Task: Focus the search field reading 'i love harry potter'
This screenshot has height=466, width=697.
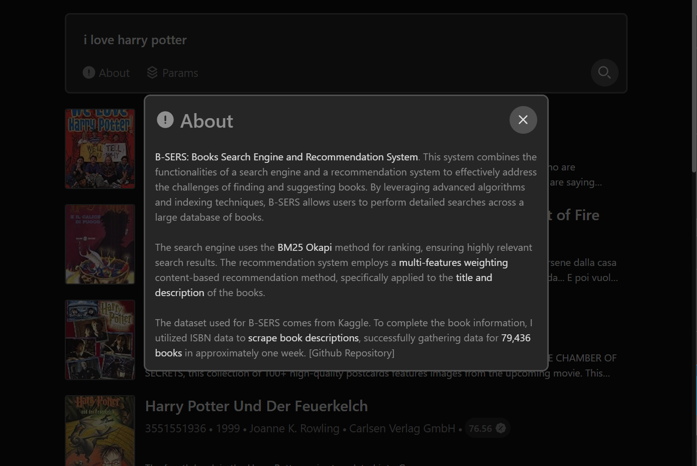Action: click(346, 40)
